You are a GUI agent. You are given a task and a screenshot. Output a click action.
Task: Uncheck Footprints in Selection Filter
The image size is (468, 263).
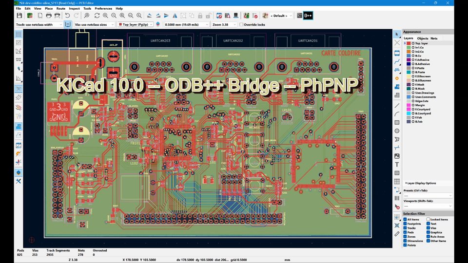point(405,224)
